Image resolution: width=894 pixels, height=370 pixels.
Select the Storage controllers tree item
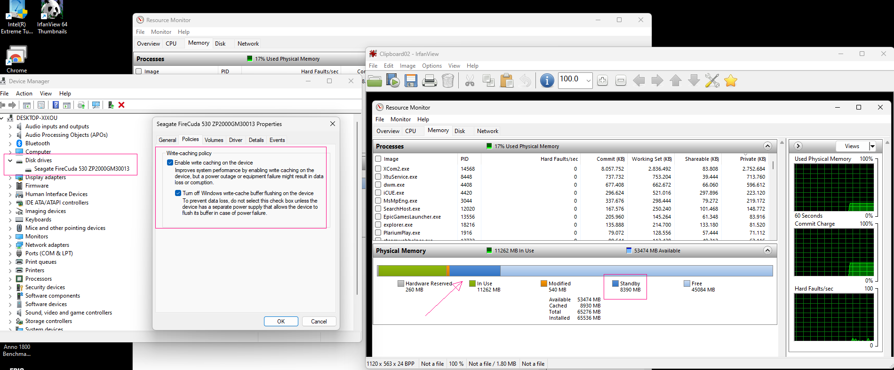(48, 321)
